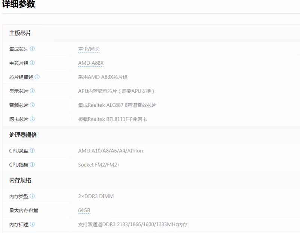The width and height of the screenshot is (300, 233).
Task: Click info icon next to 显示芯片
Action: click(x=32, y=91)
